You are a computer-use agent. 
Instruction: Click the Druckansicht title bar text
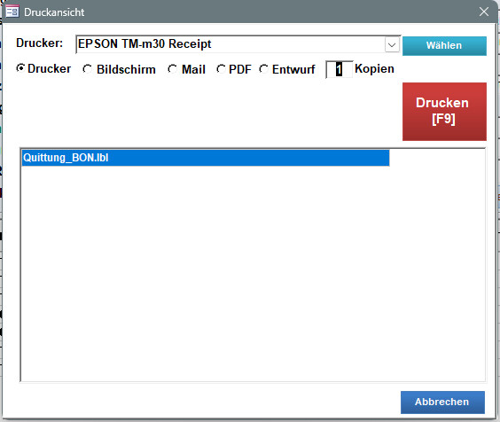pyautogui.click(x=54, y=12)
